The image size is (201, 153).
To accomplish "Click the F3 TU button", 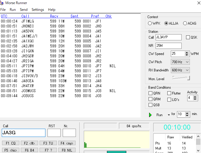I will [48, 143].
